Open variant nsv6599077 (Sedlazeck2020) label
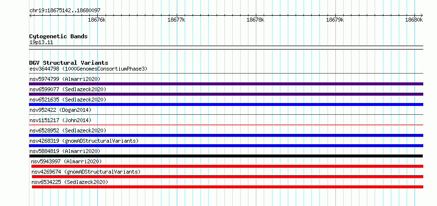 (68, 89)
